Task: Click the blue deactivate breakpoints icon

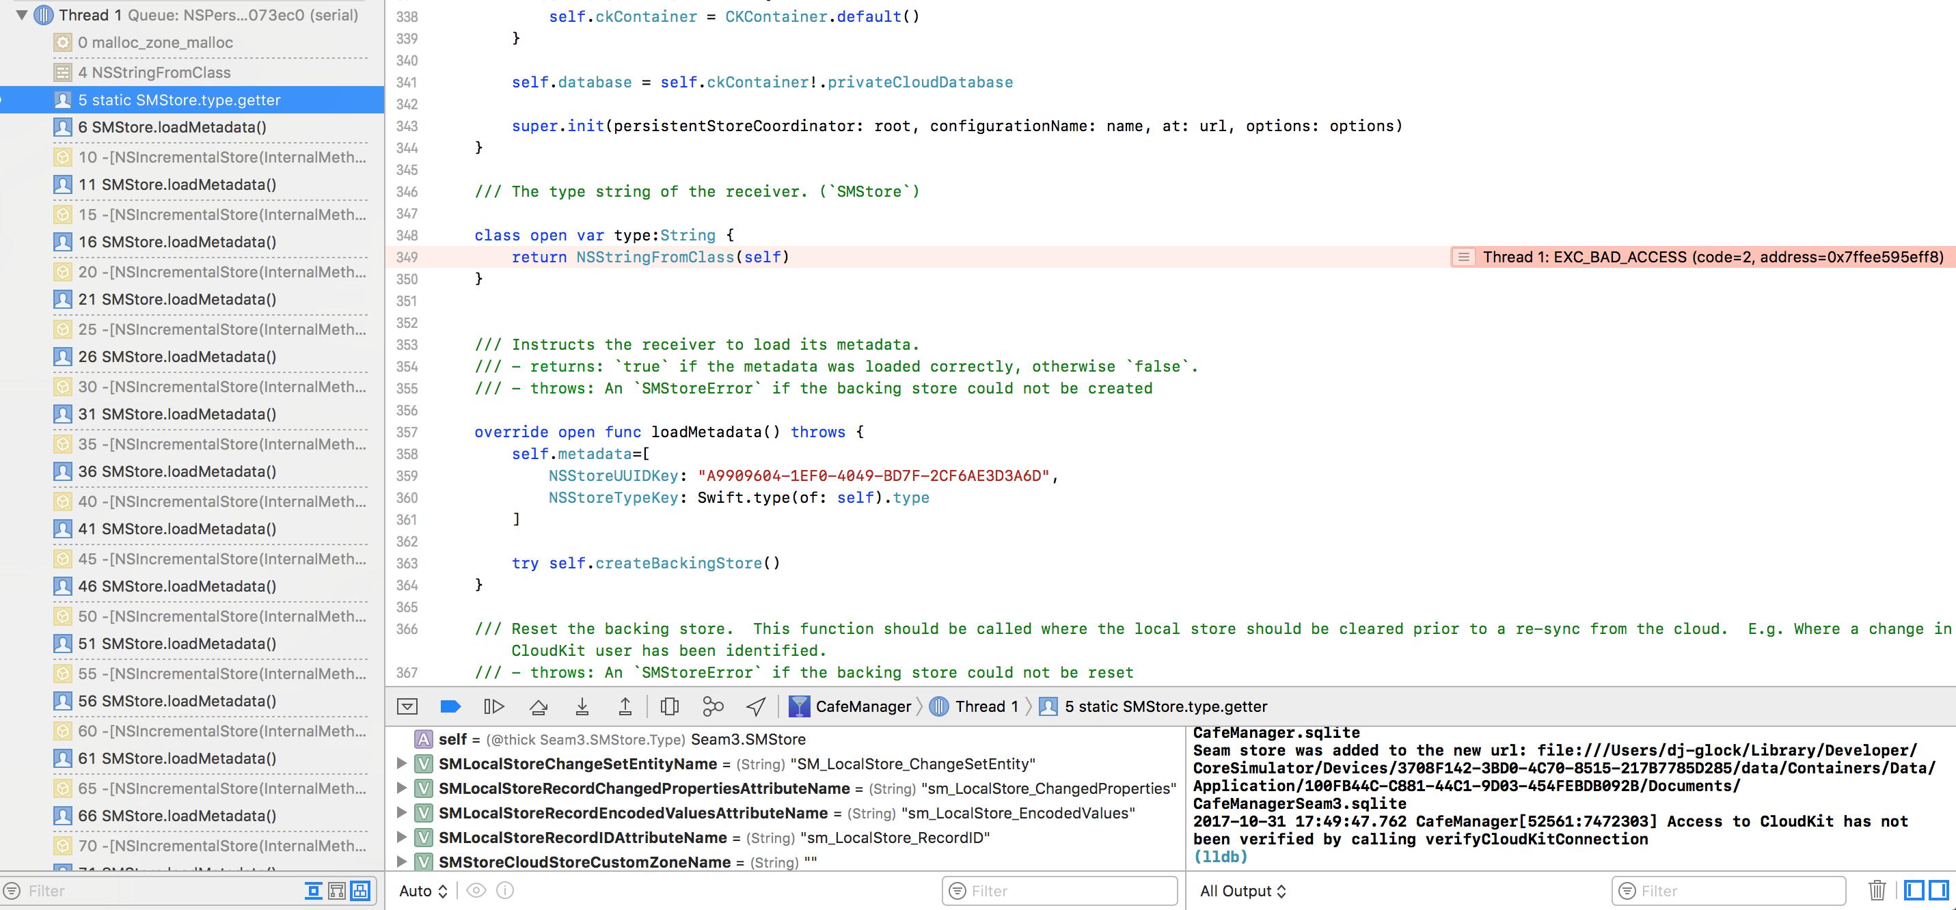Action: tap(450, 706)
